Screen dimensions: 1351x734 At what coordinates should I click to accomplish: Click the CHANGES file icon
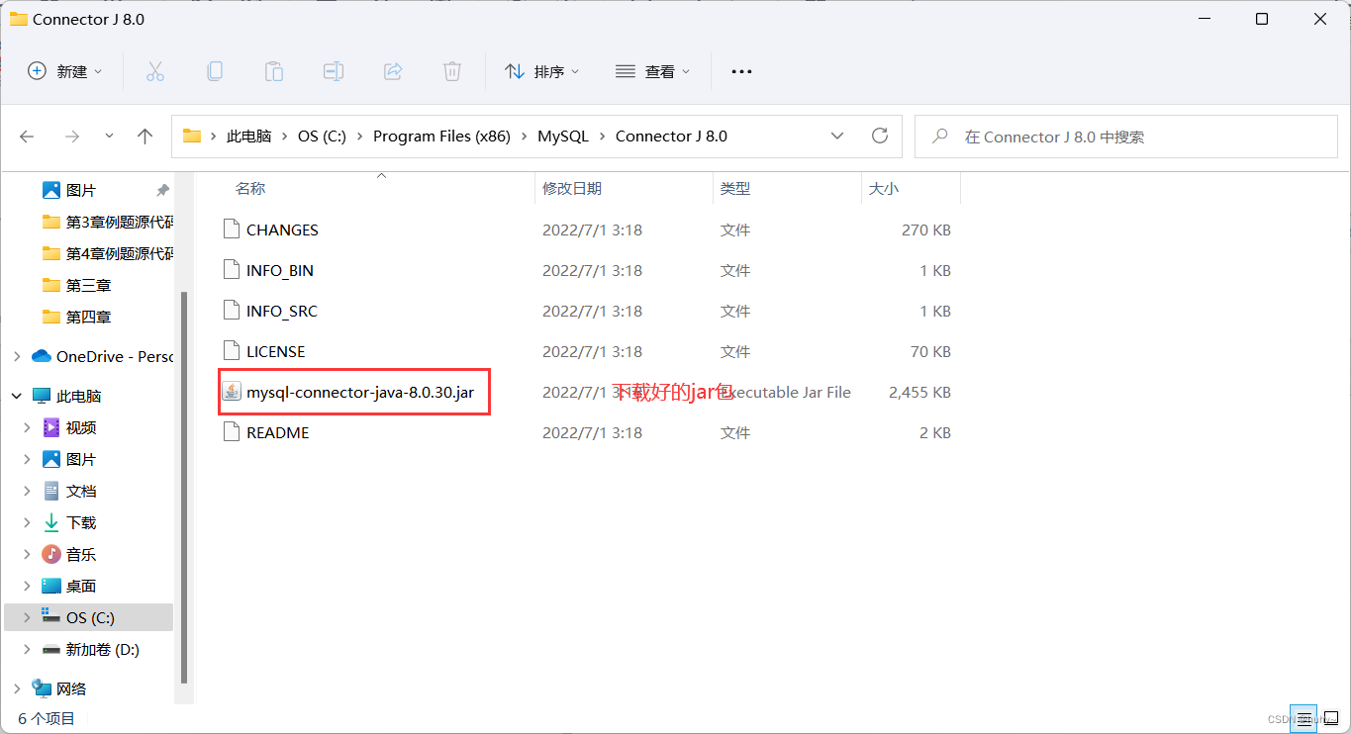point(232,229)
